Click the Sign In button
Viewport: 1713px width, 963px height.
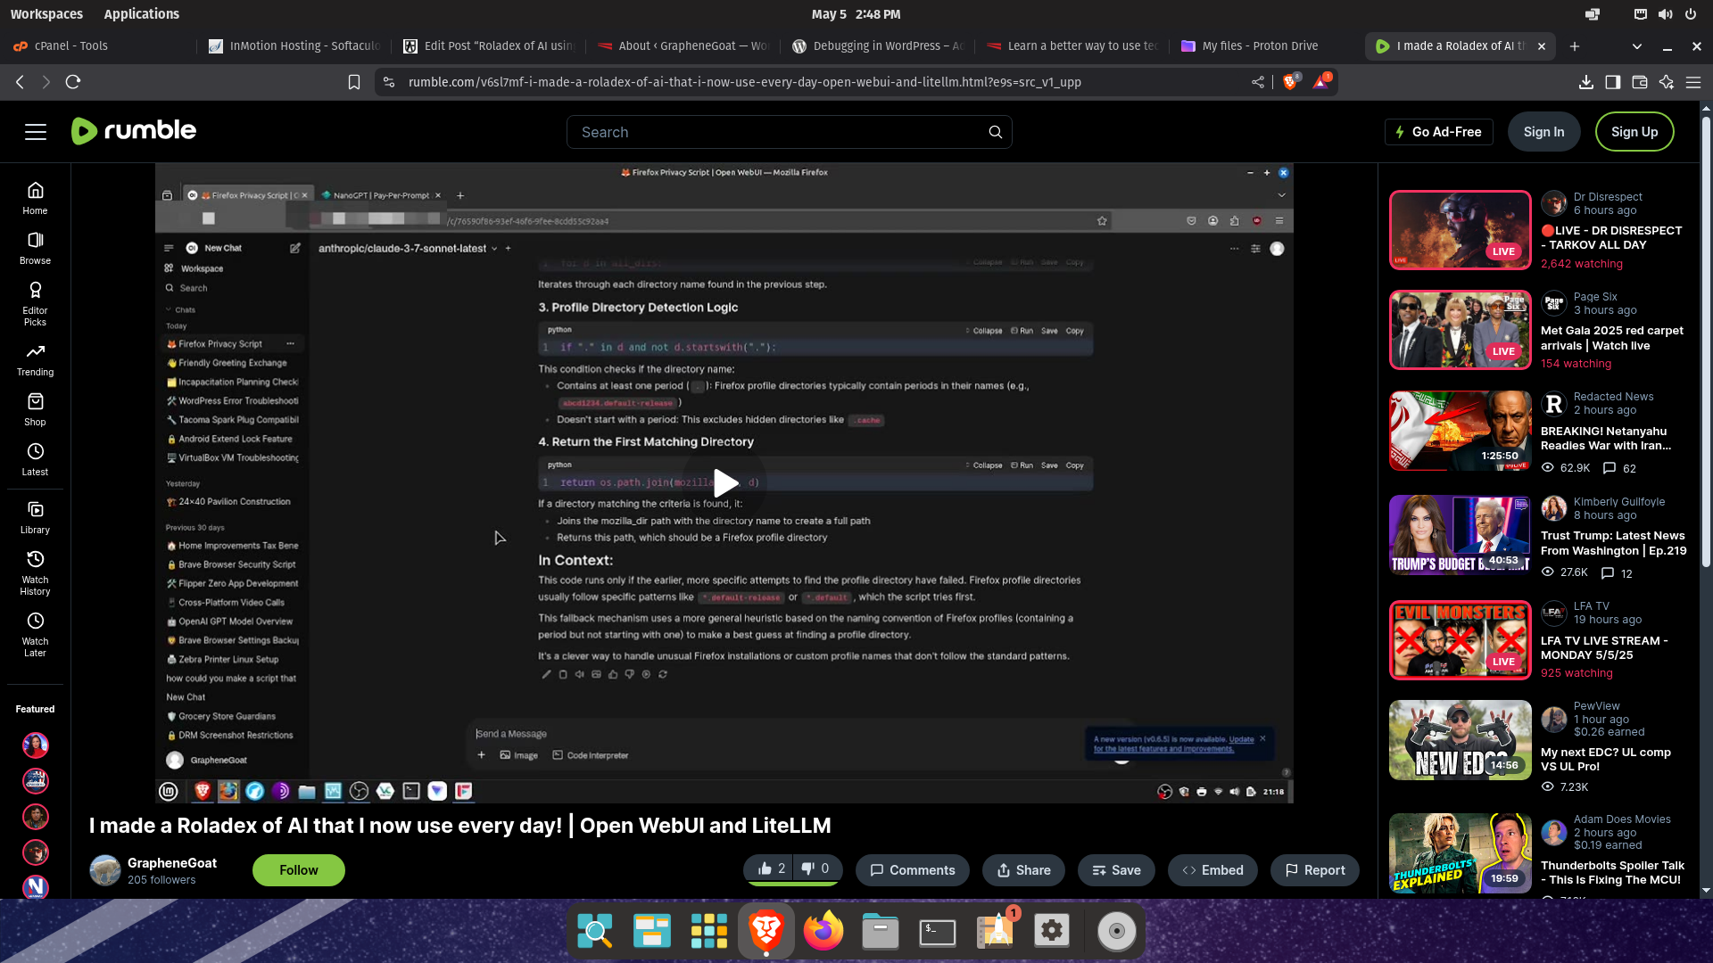click(1543, 132)
